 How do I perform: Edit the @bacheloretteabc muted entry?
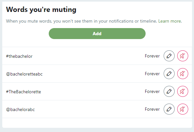pyautogui.click(x=169, y=74)
